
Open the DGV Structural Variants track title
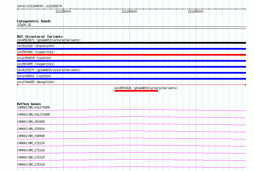(40, 37)
